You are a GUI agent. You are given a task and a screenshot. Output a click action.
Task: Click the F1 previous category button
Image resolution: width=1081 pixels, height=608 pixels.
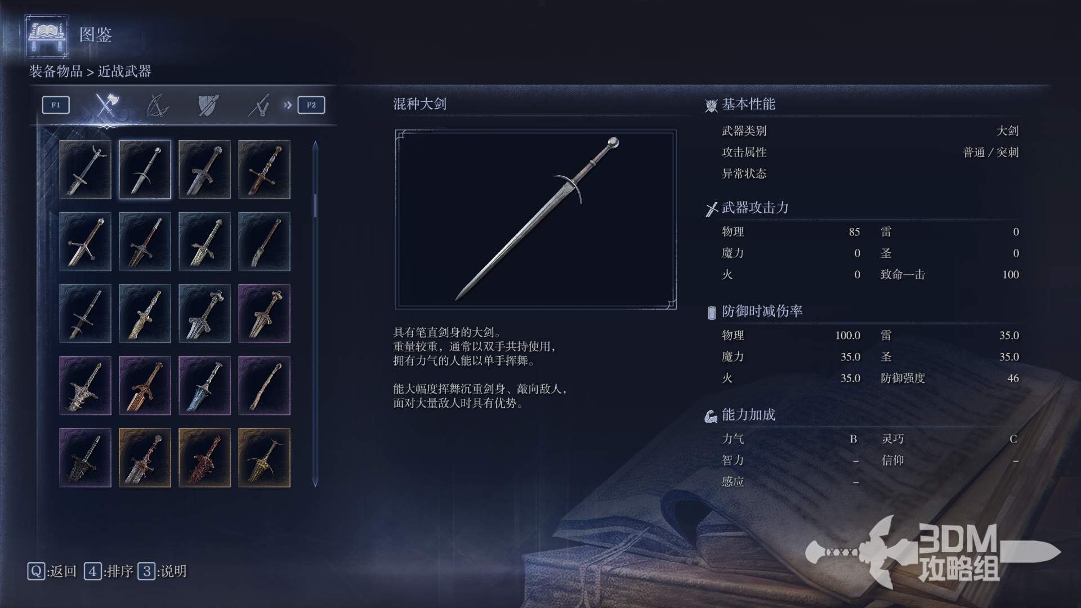[56, 105]
